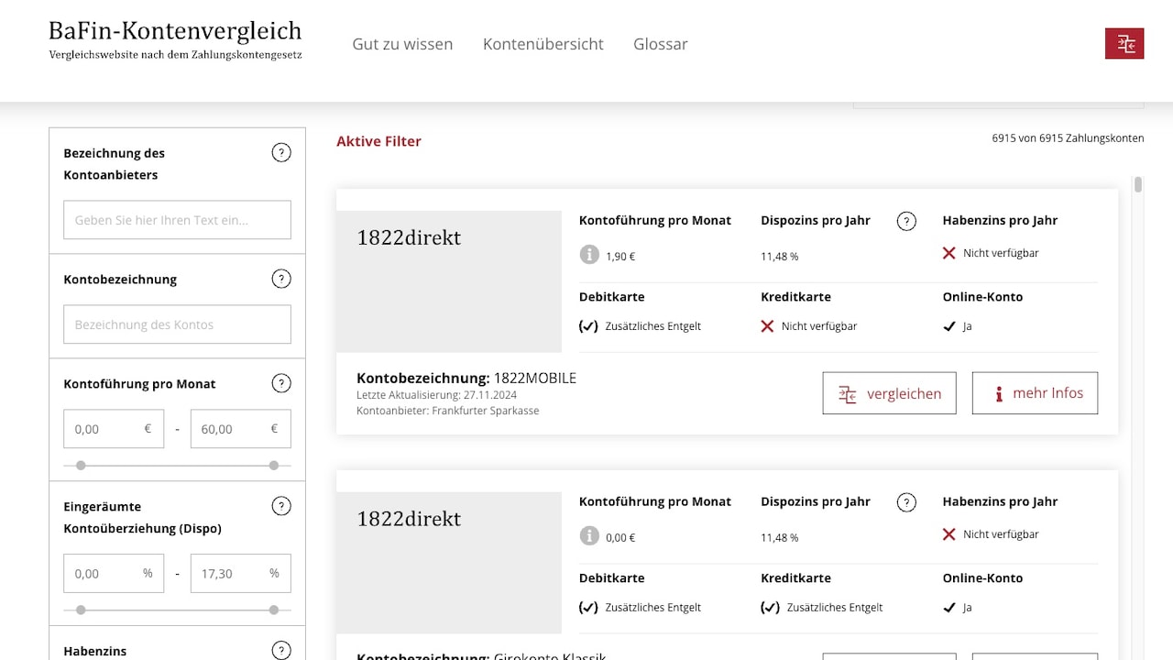
Task: Click mehr Infos for 1822MOBILE
Action: point(1035,393)
